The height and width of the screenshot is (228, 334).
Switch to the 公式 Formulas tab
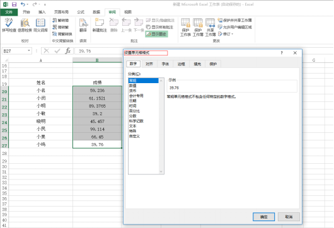81,12
